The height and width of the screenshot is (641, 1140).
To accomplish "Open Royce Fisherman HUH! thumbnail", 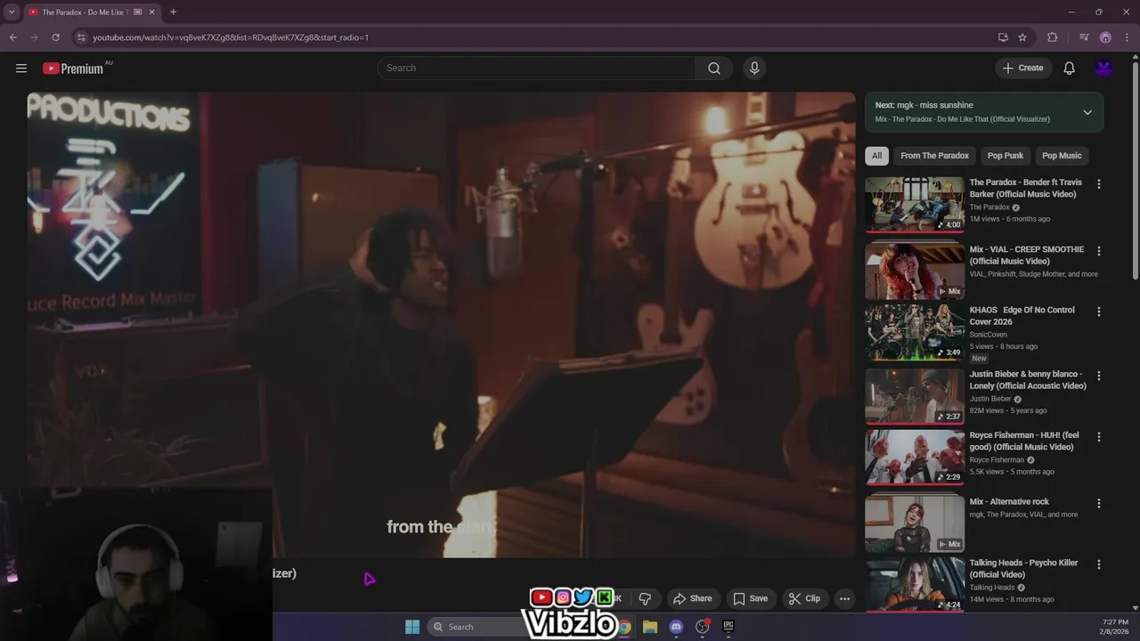I will tap(915, 458).
